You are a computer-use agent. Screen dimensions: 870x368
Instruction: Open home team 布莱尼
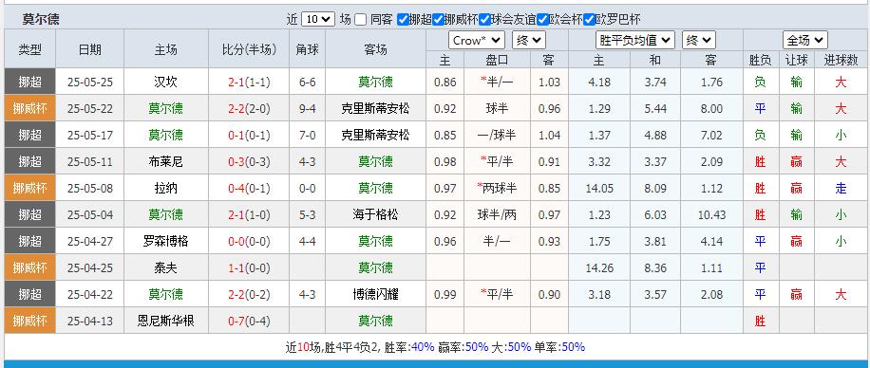pos(165,162)
